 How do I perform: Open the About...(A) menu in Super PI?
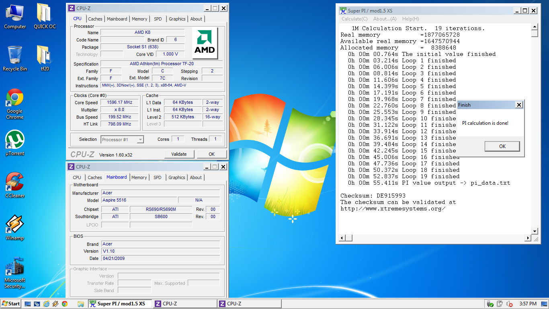pyautogui.click(x=385, y=19)
